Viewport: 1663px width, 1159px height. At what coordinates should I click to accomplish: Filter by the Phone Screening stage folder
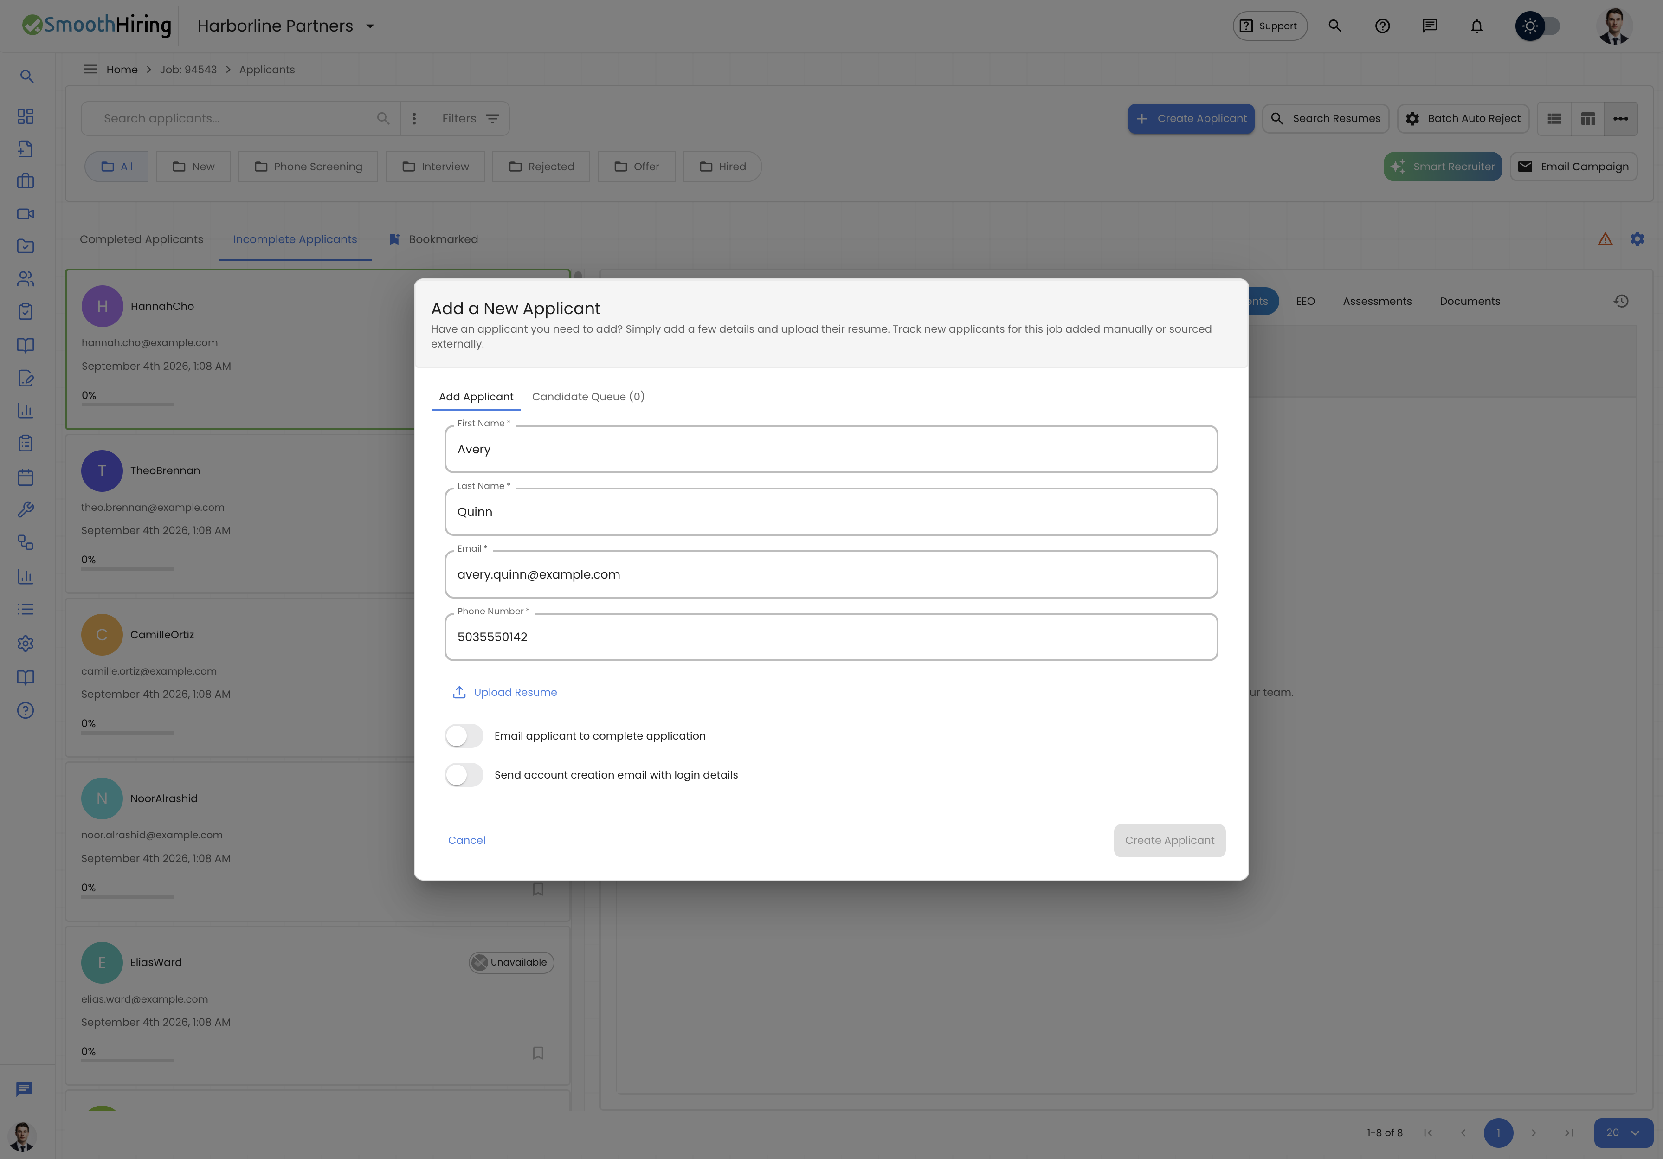[308, 167]
